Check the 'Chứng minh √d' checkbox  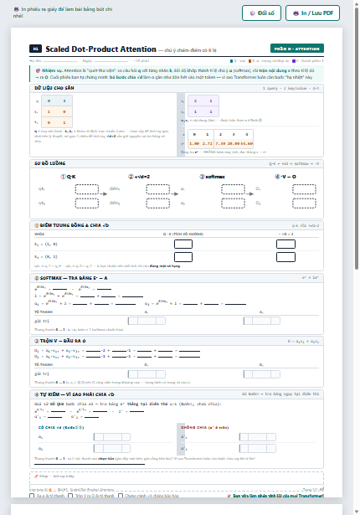pyautogui.click(x=121, y=496)
